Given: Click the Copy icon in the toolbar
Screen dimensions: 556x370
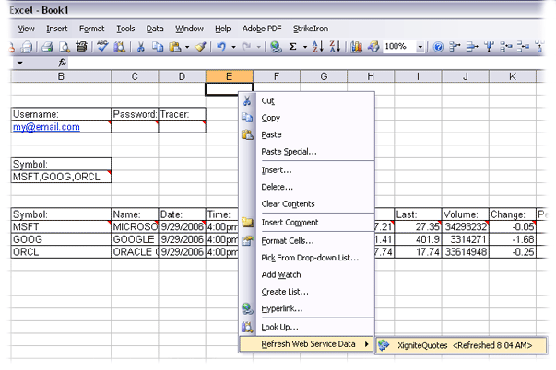Looking at the screenshot, I should [158, 47].
